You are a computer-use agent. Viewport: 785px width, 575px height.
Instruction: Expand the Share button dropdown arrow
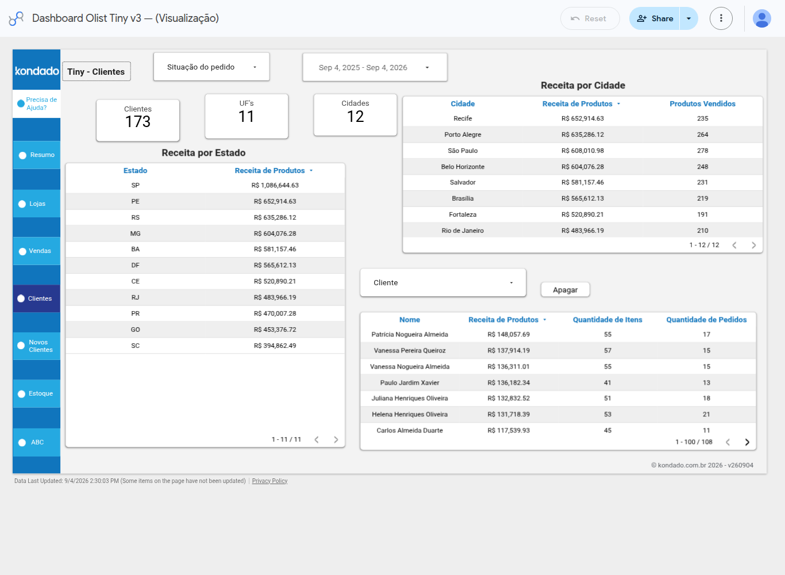(x=688, y=18)
